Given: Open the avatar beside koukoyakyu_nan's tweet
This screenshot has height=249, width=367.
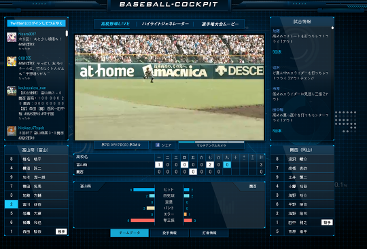Looking at the screenshot, I should pos(12,91).
